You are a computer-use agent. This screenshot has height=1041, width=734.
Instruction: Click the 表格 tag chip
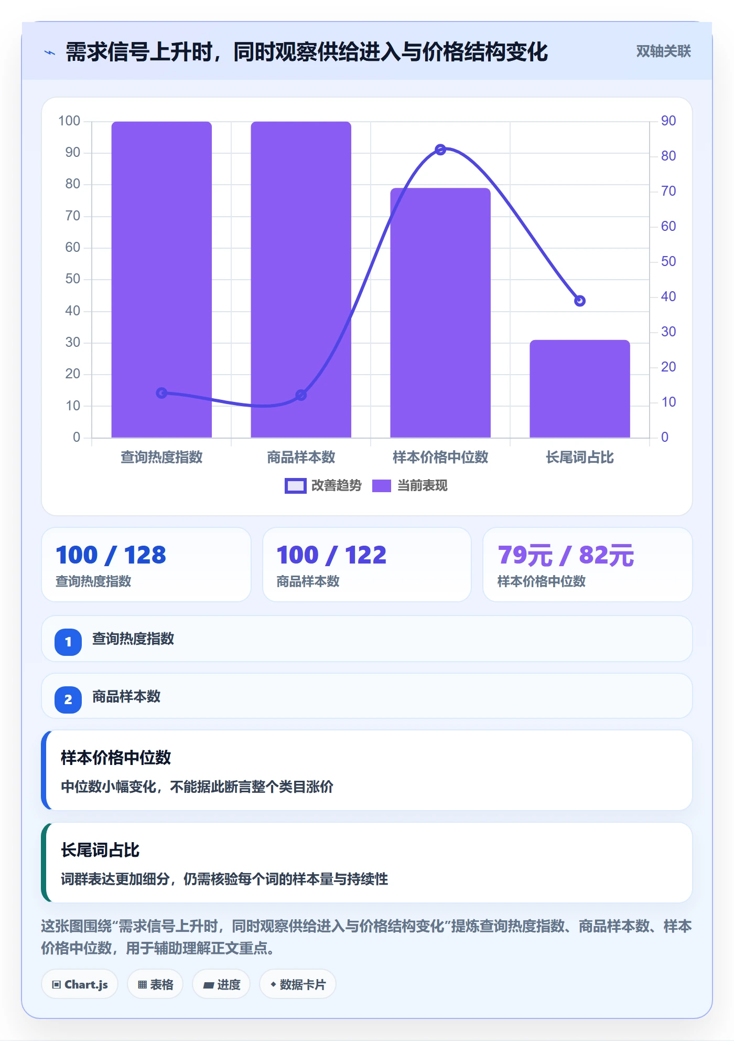tap(155, 984)
